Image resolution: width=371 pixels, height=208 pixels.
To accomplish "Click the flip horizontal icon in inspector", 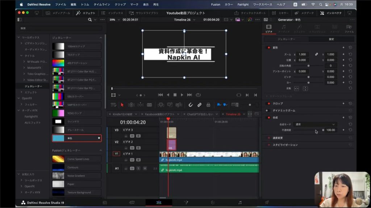I will [296, 88].
